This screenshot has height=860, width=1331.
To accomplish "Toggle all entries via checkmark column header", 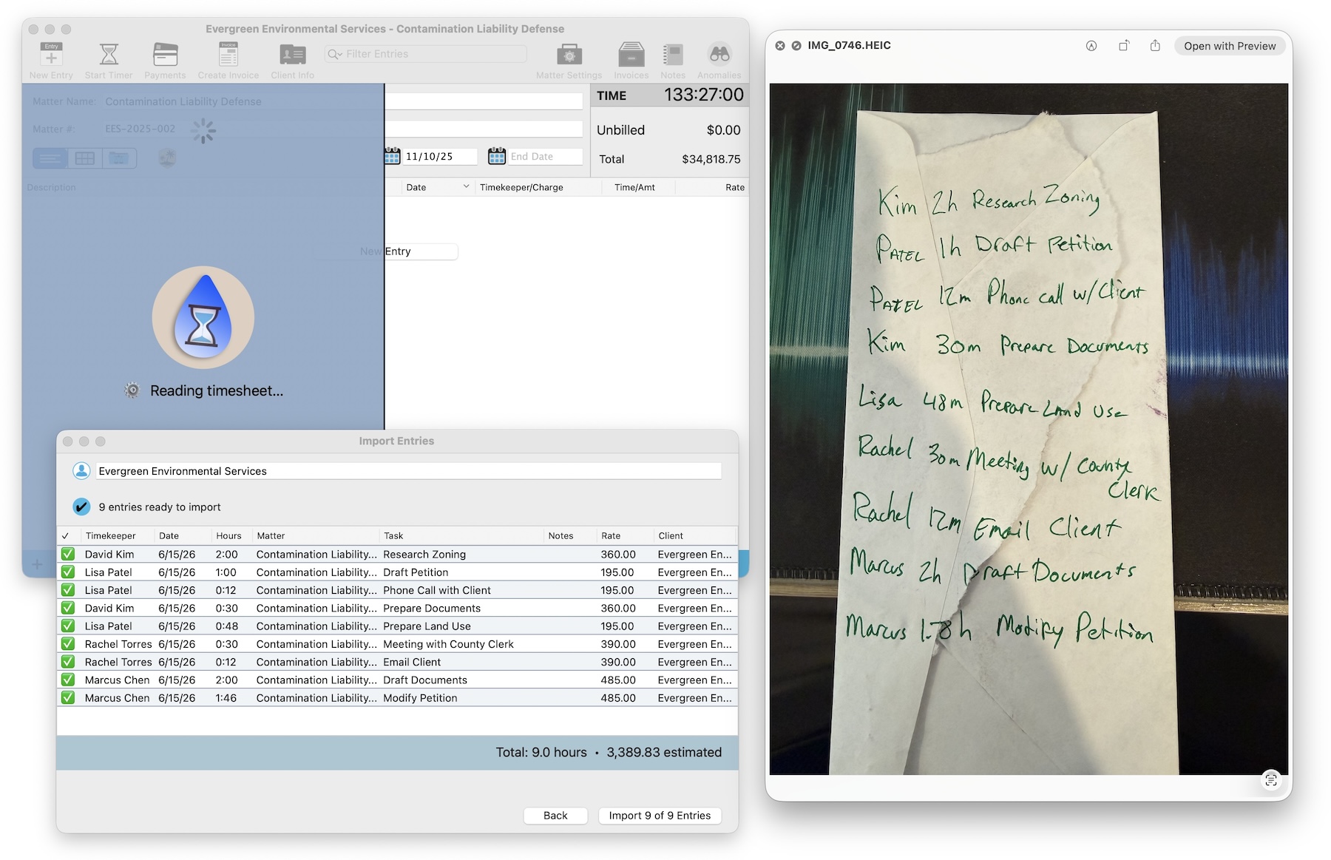I will [66, 536].
